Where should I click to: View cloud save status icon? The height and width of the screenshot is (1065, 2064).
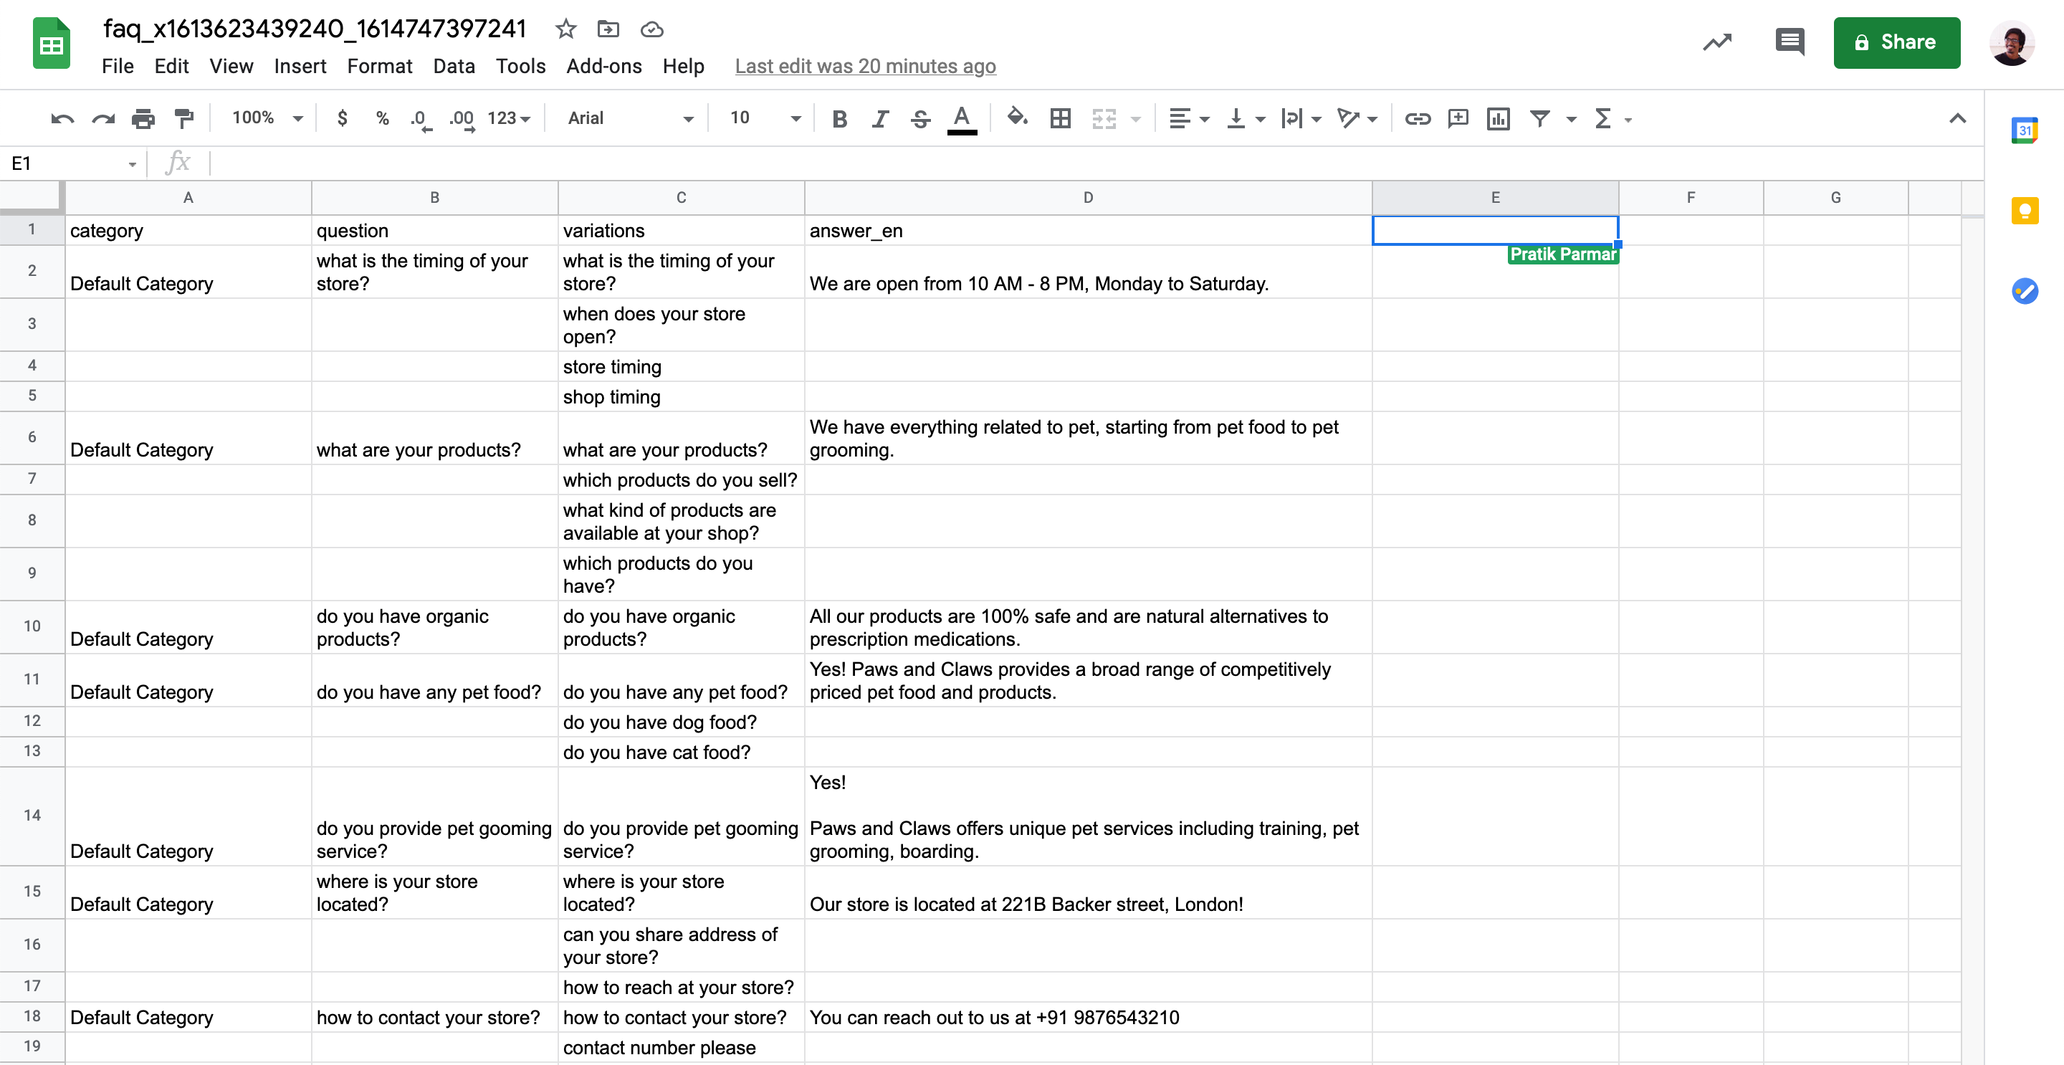652,29
